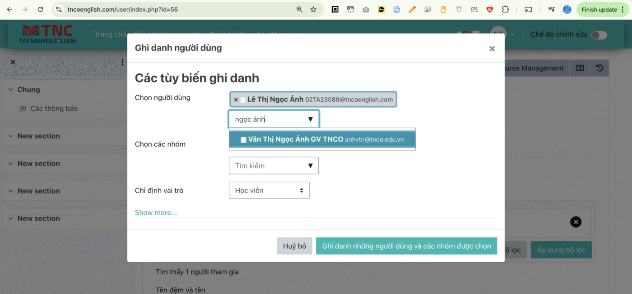Click the black circular clear filter icon
Screen dimensions: 632x294
(576, 222)
